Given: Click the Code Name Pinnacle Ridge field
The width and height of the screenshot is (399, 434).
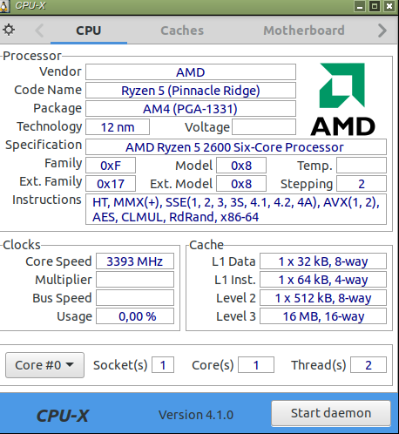Looking at the screenshot, I should click(191, 91).
